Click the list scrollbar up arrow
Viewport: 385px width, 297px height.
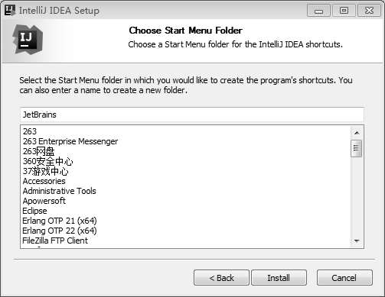[357, 133]
